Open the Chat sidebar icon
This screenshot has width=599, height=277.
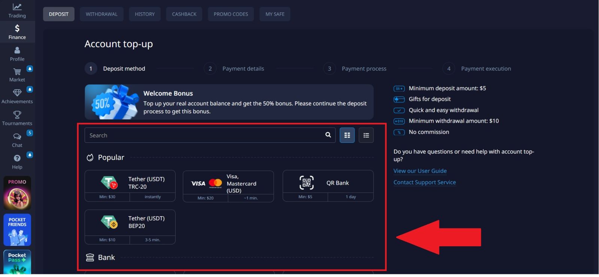click(17, 140)
